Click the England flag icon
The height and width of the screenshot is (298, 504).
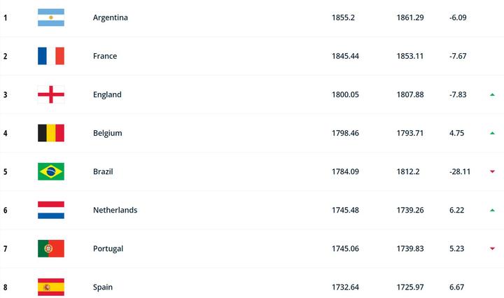click(x=51, y=94)
